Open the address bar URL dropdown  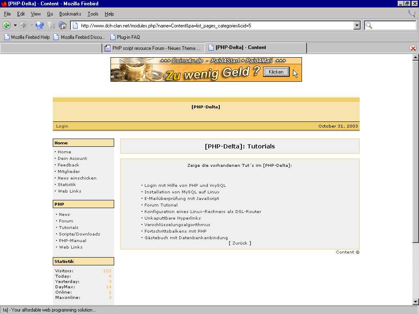coord(357,26)
